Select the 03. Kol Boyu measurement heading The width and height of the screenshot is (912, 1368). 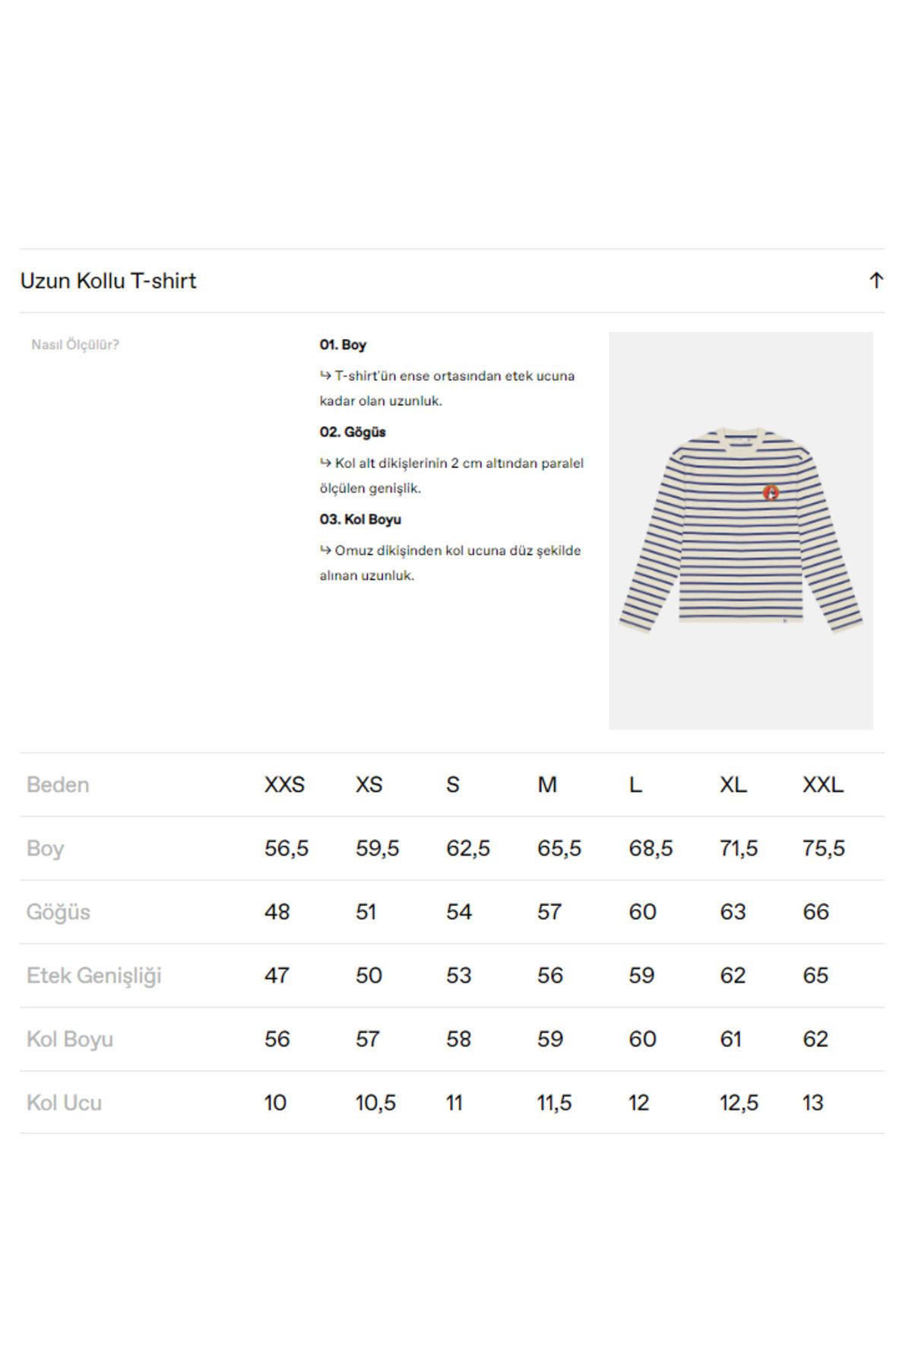click(360, 519)
